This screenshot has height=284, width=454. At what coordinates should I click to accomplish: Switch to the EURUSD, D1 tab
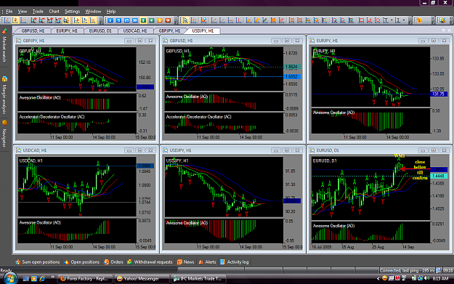point(100,31)
